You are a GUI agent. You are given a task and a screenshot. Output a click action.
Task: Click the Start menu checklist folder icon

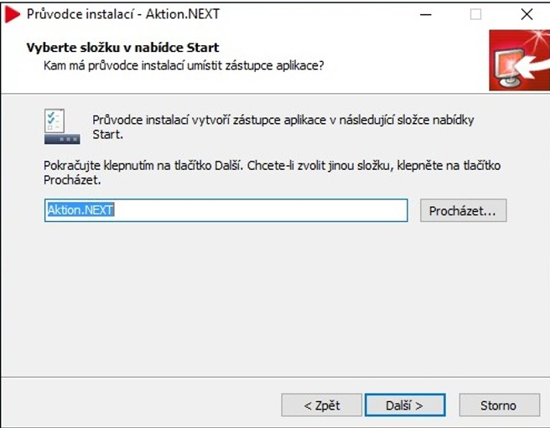pos(62,126)
